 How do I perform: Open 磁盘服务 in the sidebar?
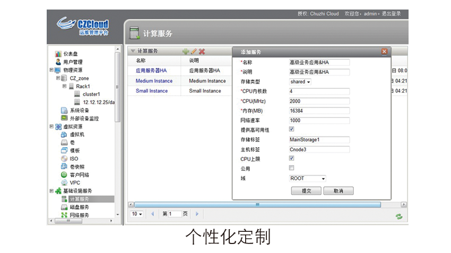80,207
